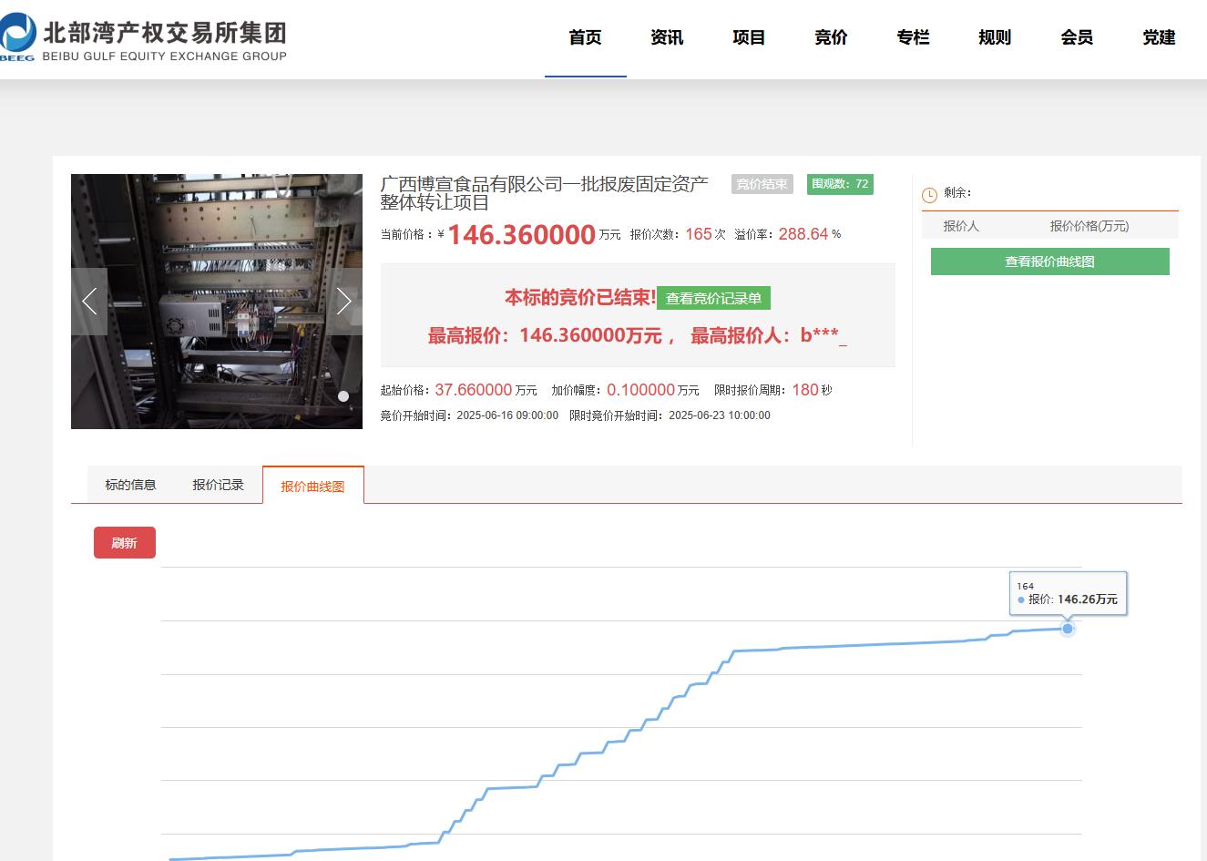Viewport: 1207px width, 861px height.
Task: Click the highlighted data point on bid curve
Action: tap(1068, 629)
